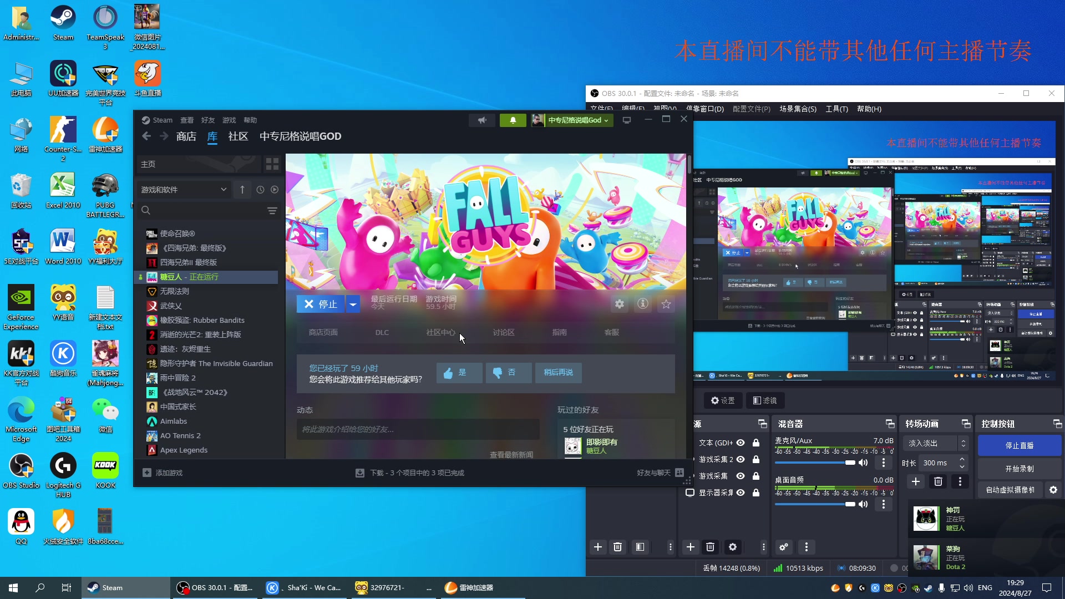Stop running Fall Guys with 停止 button
The image size is (1065, 599).
(x=321, y=304)
